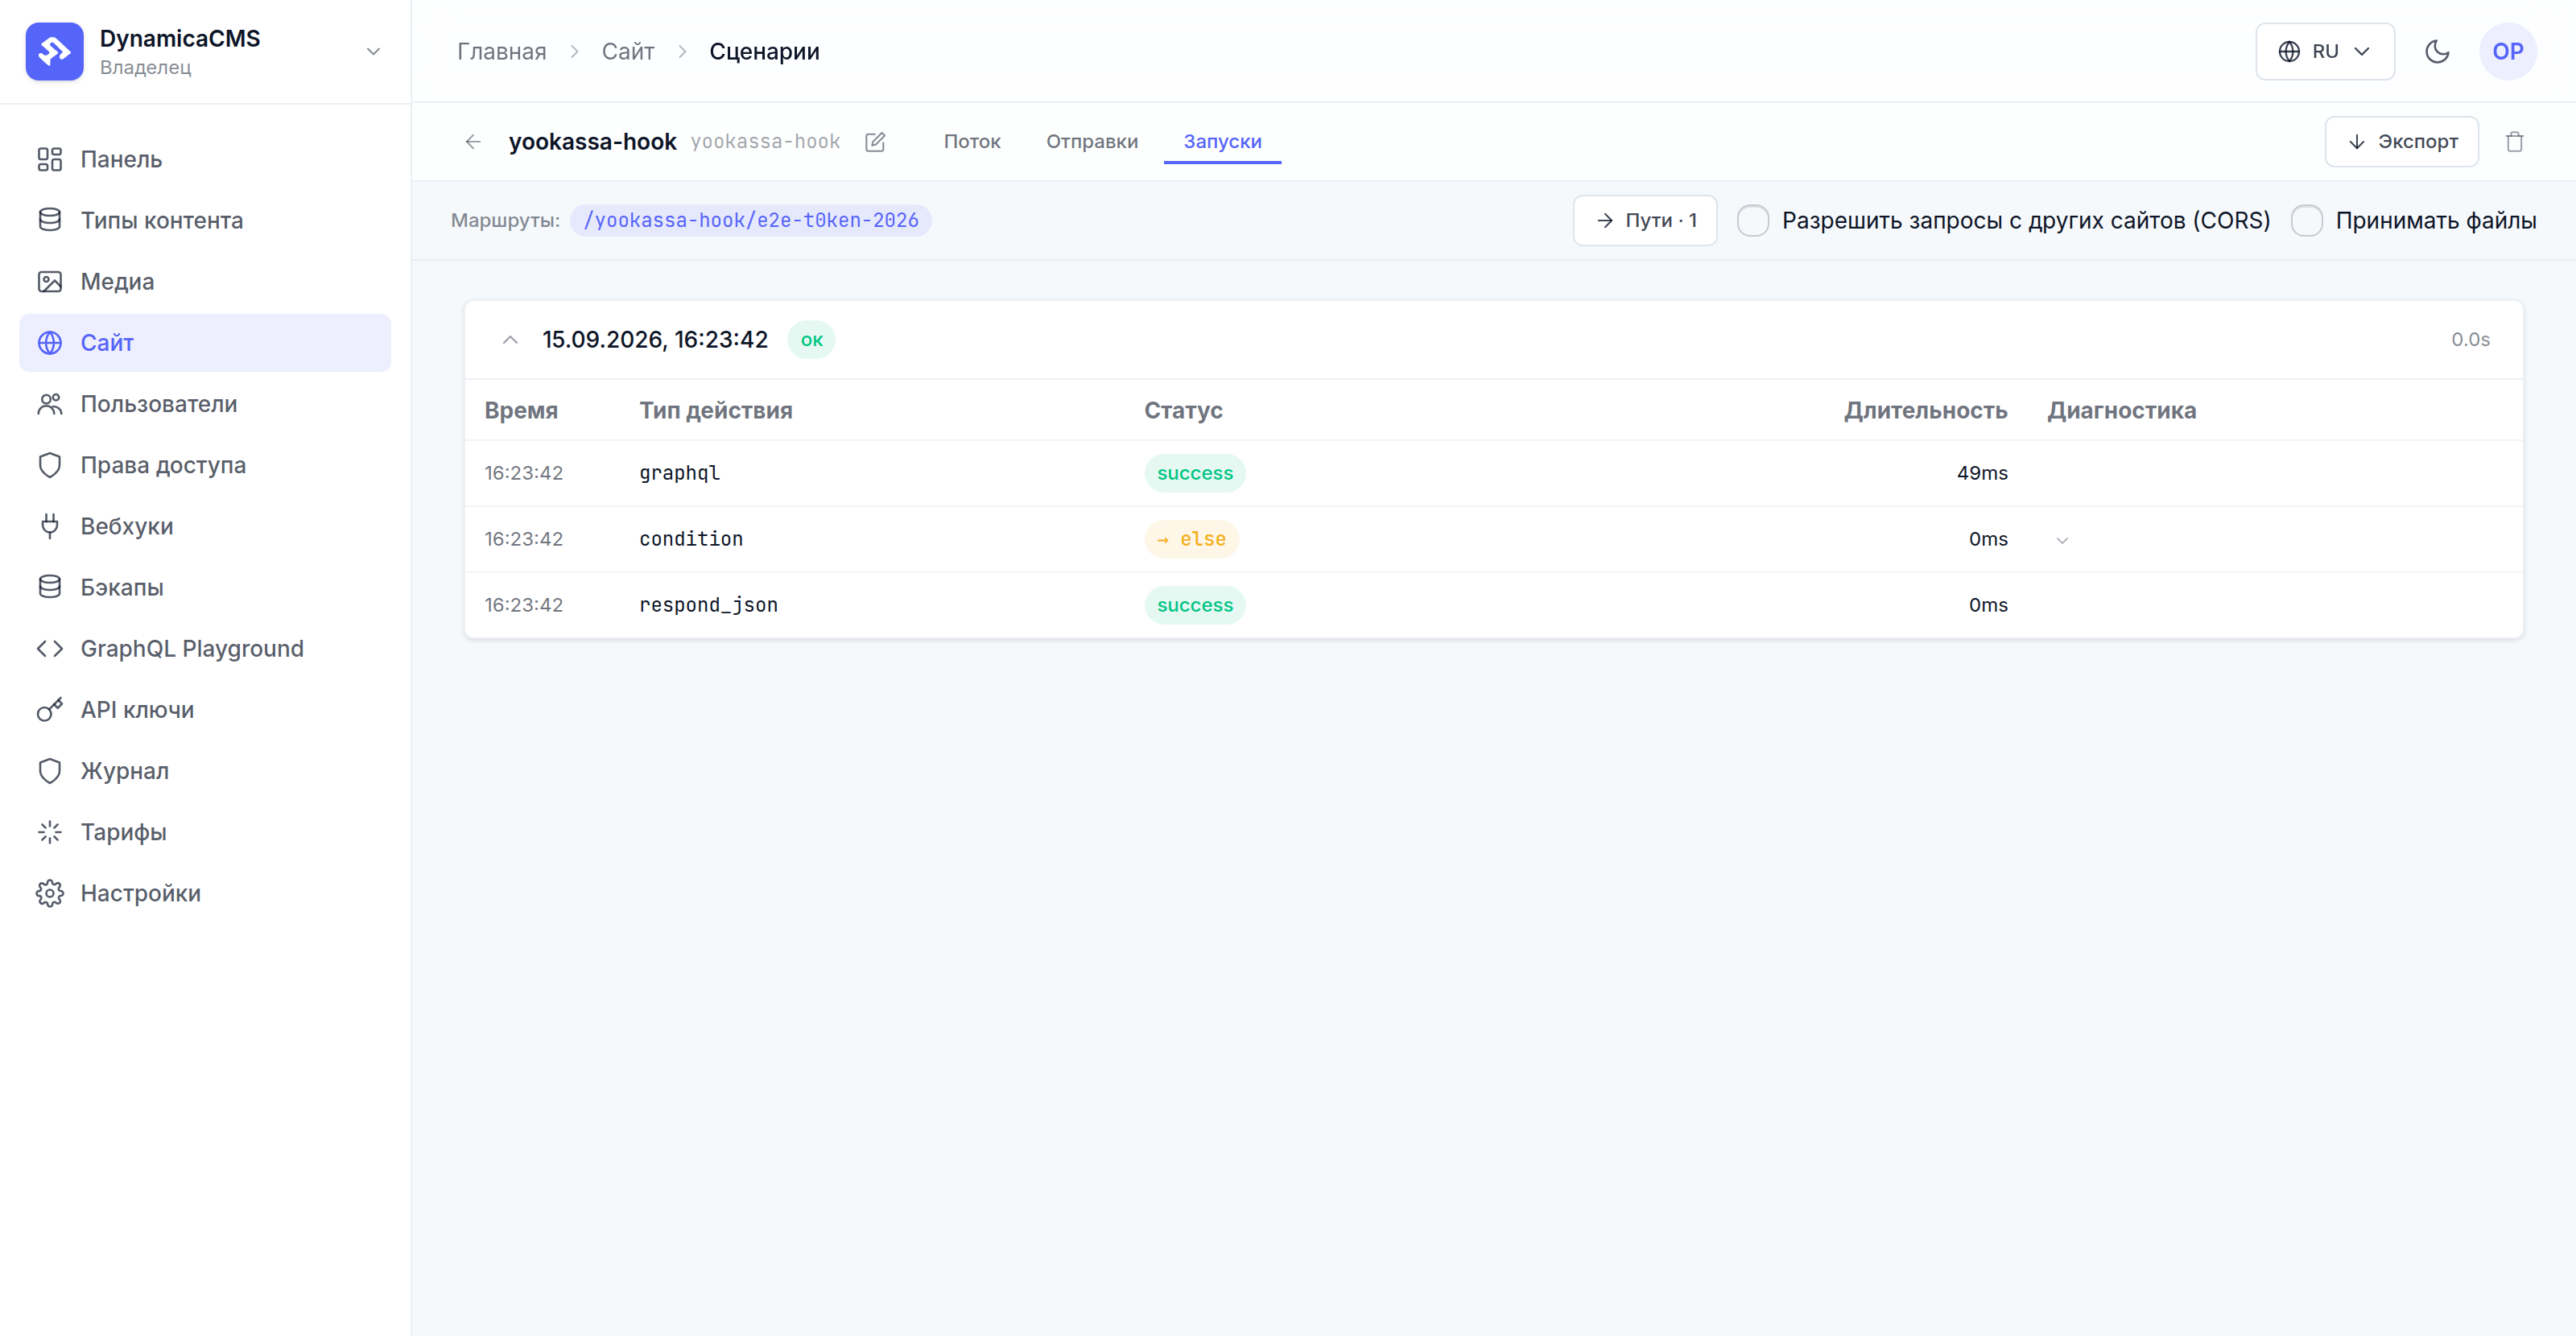
Task: Switch to the Поток tab
Action: (x=971, y=142)
